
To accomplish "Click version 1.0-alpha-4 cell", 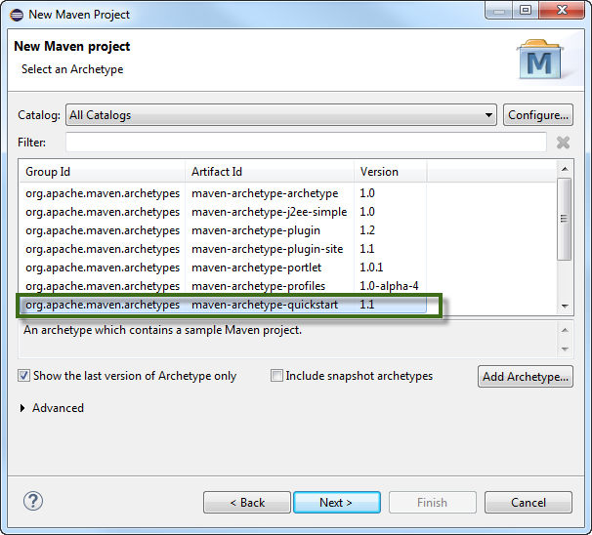I will [x=389, y=286].
